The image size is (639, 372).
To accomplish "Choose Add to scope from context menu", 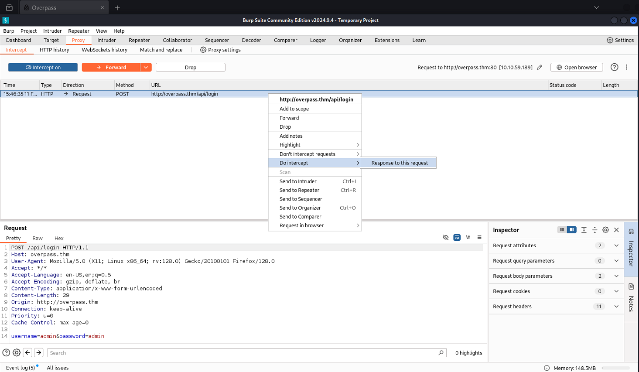I will point(315,109).
